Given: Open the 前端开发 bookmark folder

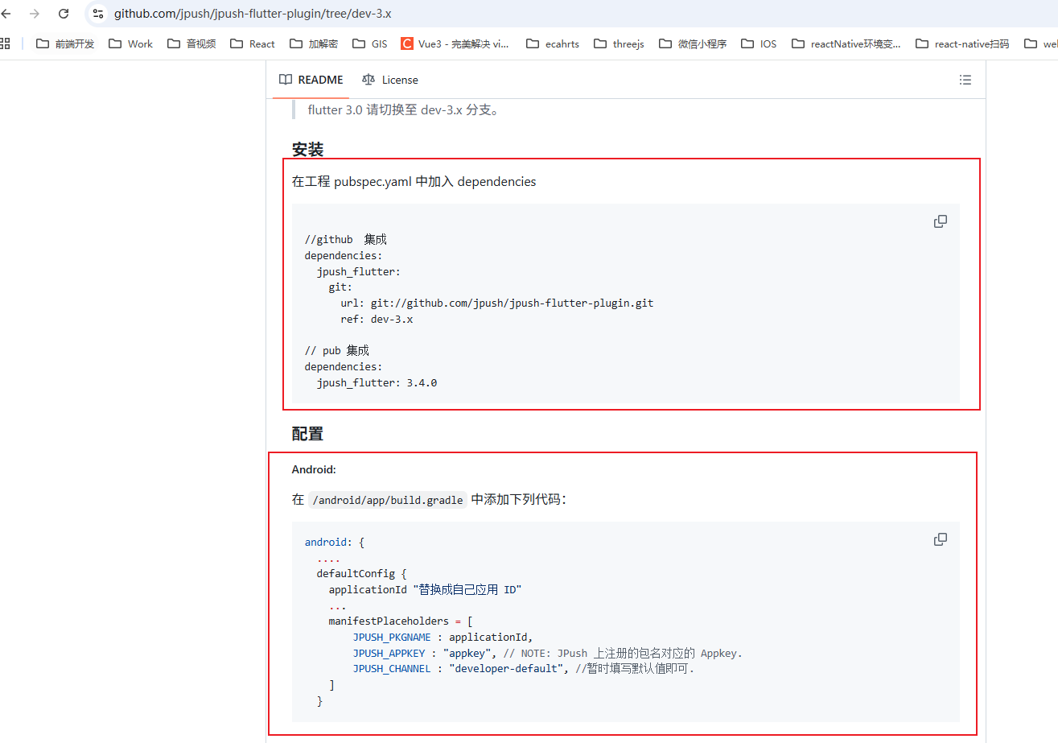Looking at the screenshot, I should tap(65, 43).
